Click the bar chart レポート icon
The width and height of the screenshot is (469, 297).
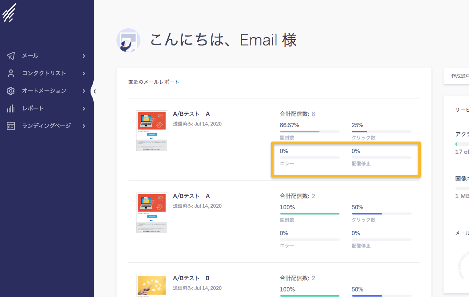(x=11, y=108)
